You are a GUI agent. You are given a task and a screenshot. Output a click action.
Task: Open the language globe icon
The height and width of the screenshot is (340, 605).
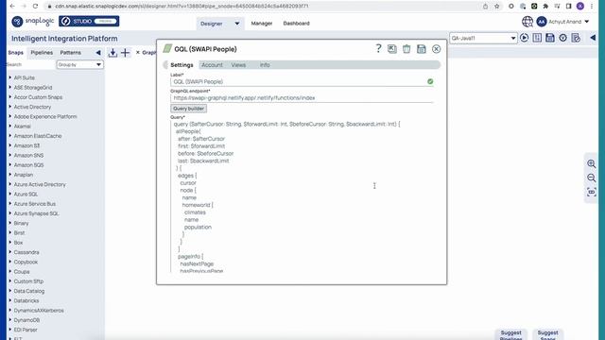(527, 22)
